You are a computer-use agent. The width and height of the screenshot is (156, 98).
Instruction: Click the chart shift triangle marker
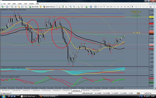(119, 9)
